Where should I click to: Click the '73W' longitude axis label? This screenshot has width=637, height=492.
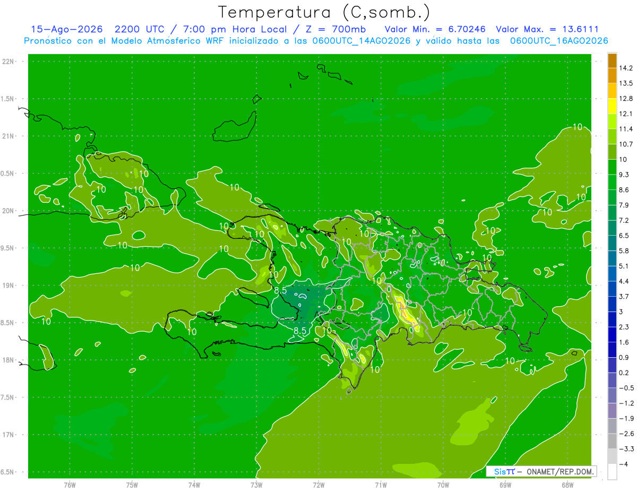pos(256,485)
